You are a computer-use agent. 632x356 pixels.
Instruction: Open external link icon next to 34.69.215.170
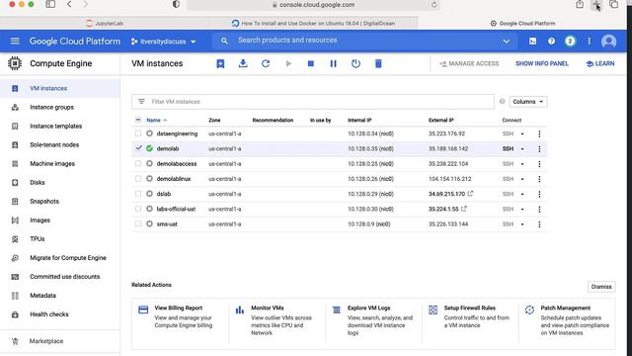click(470, 194)
